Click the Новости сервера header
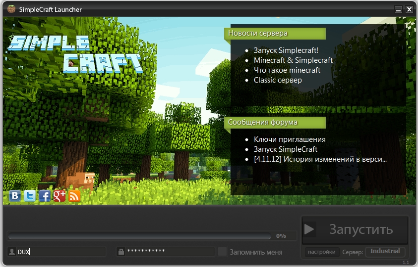 [275, 34]
